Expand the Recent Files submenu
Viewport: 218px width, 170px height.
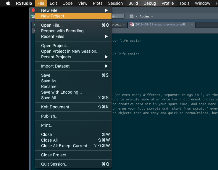coord(73,36)
